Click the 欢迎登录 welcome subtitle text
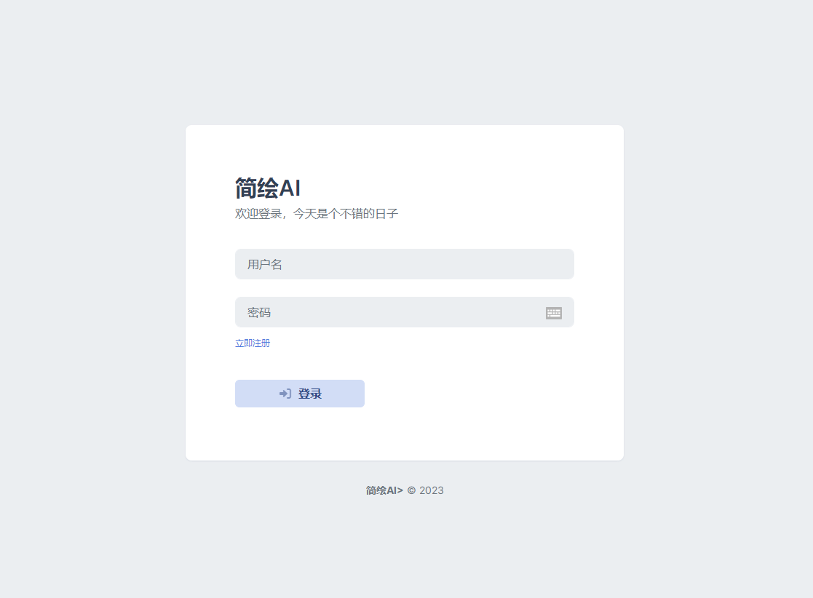813x598 pixels. point(317,213)
